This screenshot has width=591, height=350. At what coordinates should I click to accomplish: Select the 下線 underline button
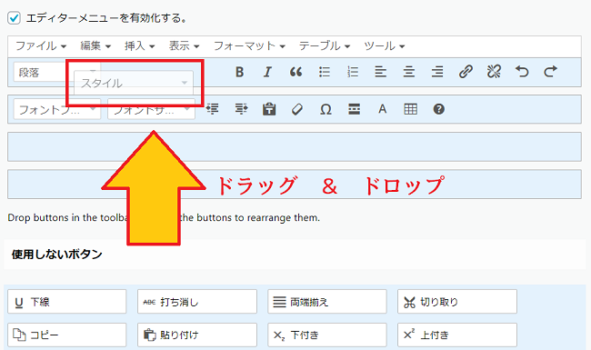(67, 302)
